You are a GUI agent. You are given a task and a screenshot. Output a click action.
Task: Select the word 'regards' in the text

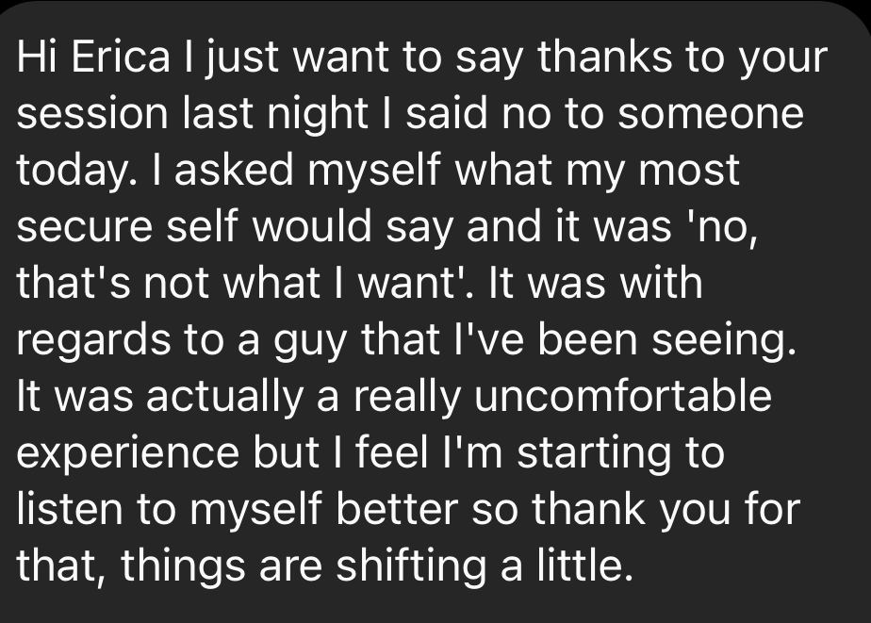click(x=93, y=341)
